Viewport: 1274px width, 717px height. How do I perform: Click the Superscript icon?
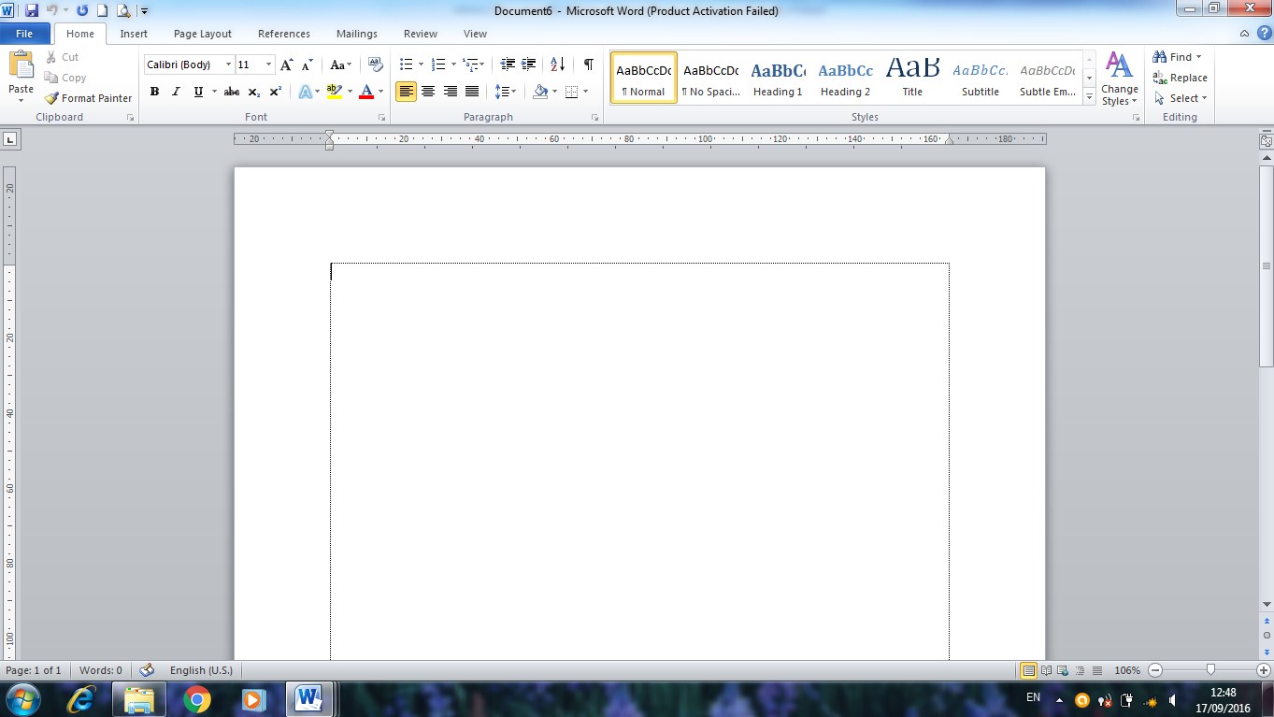pyautogui.click(x=274, y=92)
